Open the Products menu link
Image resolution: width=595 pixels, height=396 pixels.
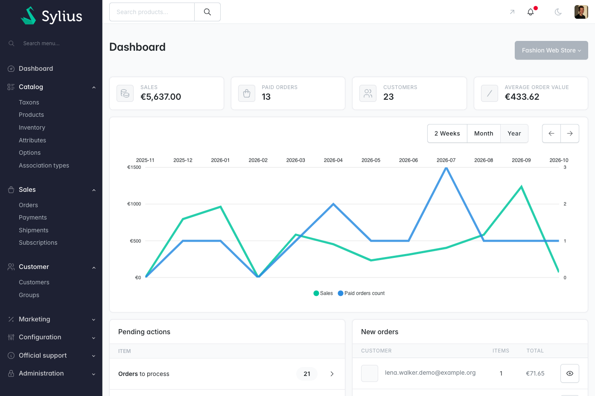click(32, 115)
